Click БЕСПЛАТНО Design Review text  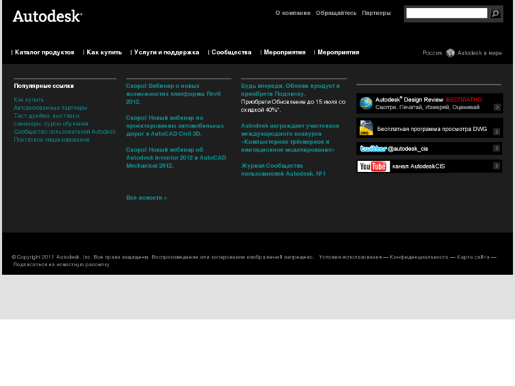pyautogui.click(x=464, y=100)
